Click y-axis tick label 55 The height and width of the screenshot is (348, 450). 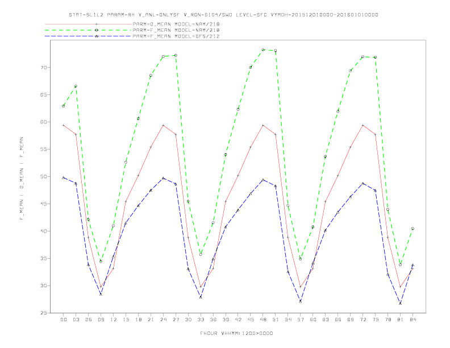pyautogui.click(x=44, y=150)
